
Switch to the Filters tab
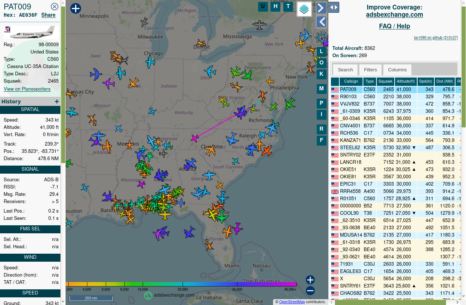coord(371,70)
